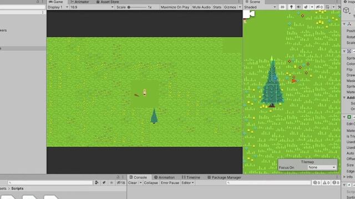Toggle scene effects icon

click(x=306, y=7)
